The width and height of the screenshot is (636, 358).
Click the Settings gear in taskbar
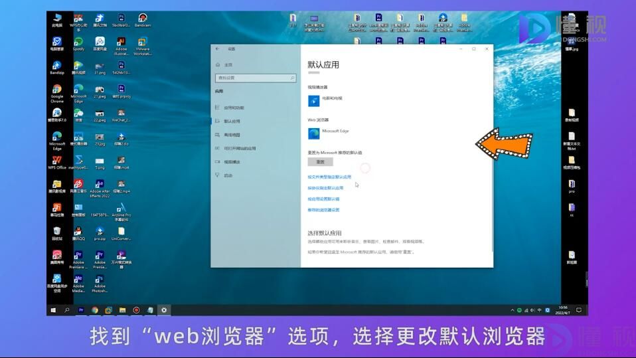[164, 310]
